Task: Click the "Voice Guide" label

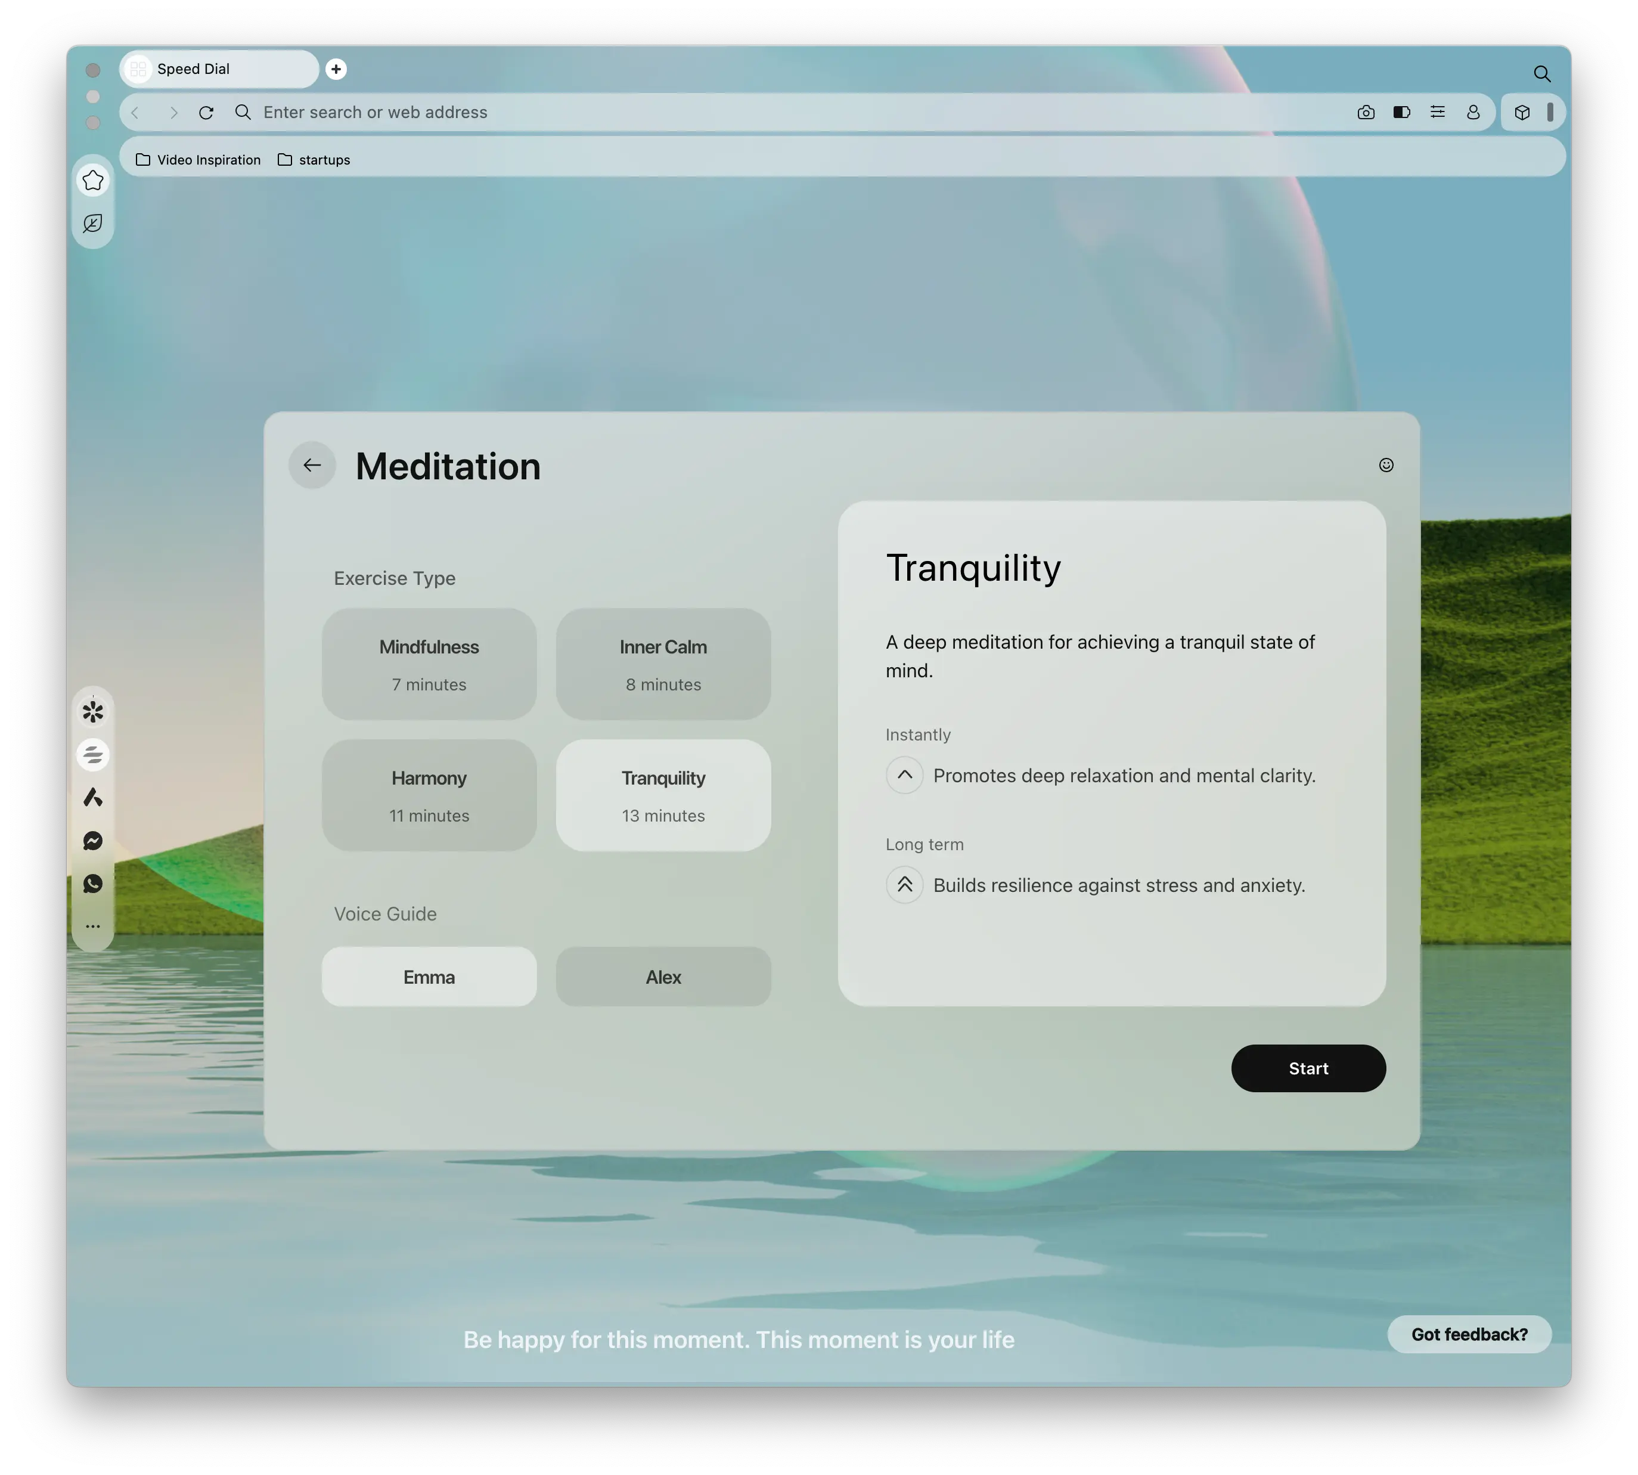Action: pyautogui.click(x=386, y=914)
